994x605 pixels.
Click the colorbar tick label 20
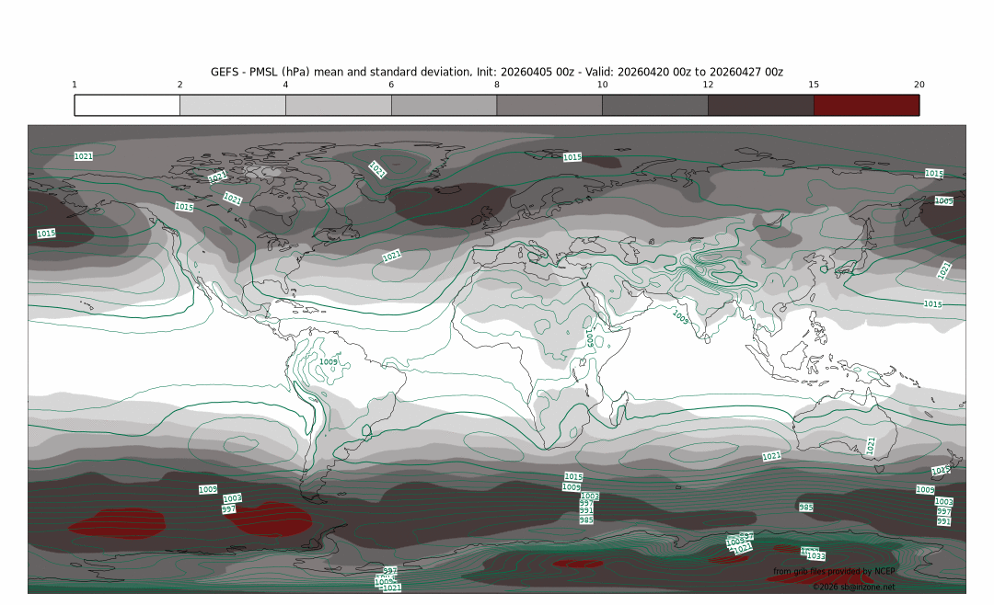tap(919, 85)
